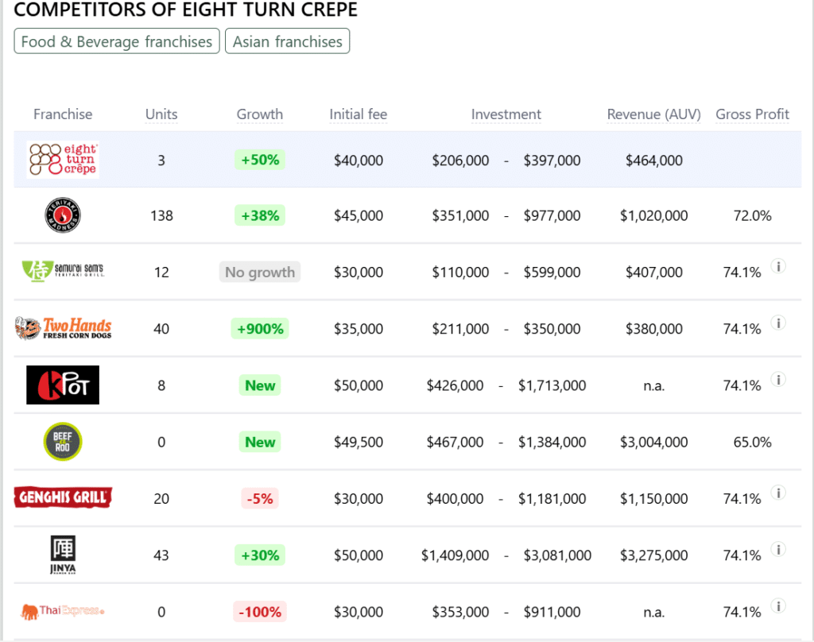Select the Samurai Sam's logo
Image resolution: width=814 pixels, height=642 pixels.
pyautogui.click(x=63, y=271)
